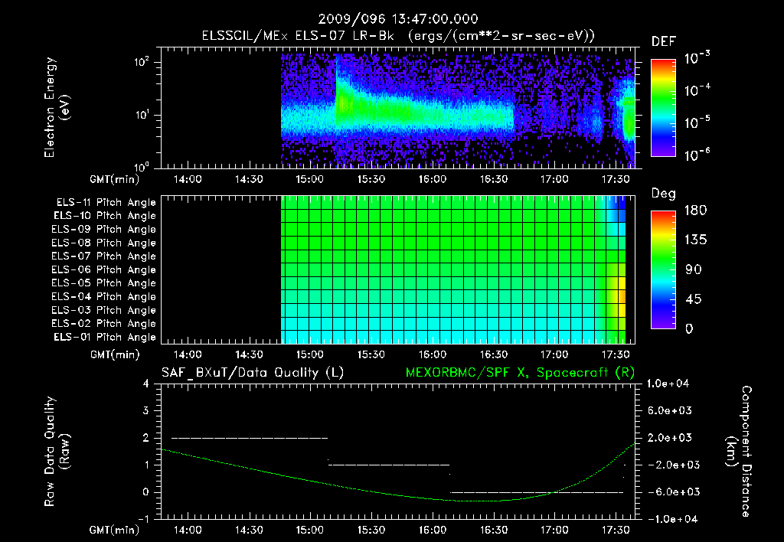Viewport: 784px width, 542px height.
Task: Click 14:00 tick label under the bottom plot
Action: [x=188, y=530]
